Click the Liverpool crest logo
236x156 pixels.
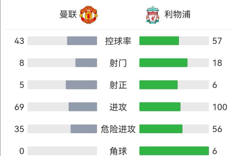(x=153, y=14)
